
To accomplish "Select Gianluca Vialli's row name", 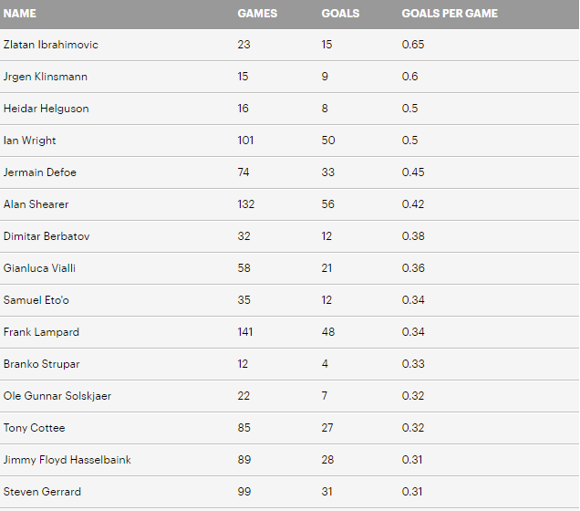I will [x=39, y=268].
